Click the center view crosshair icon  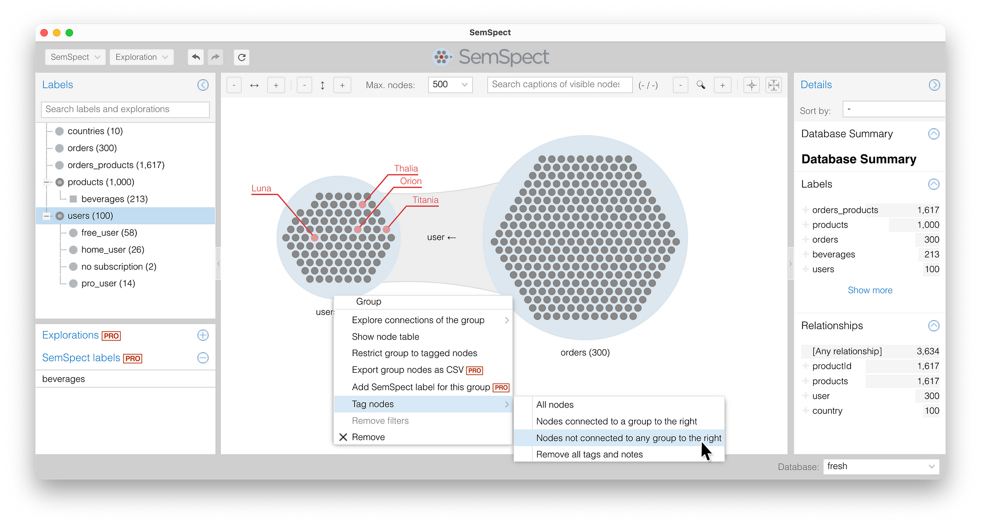[751, 85]
